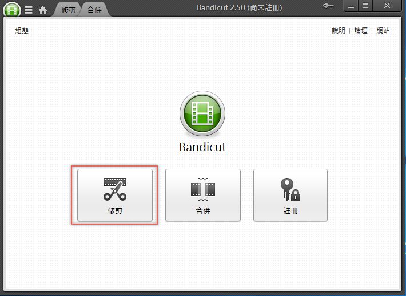The width and height of the screenshot is (406, 296).
Task: Switch to the 合併 tab
Action: tap(94, 10)
